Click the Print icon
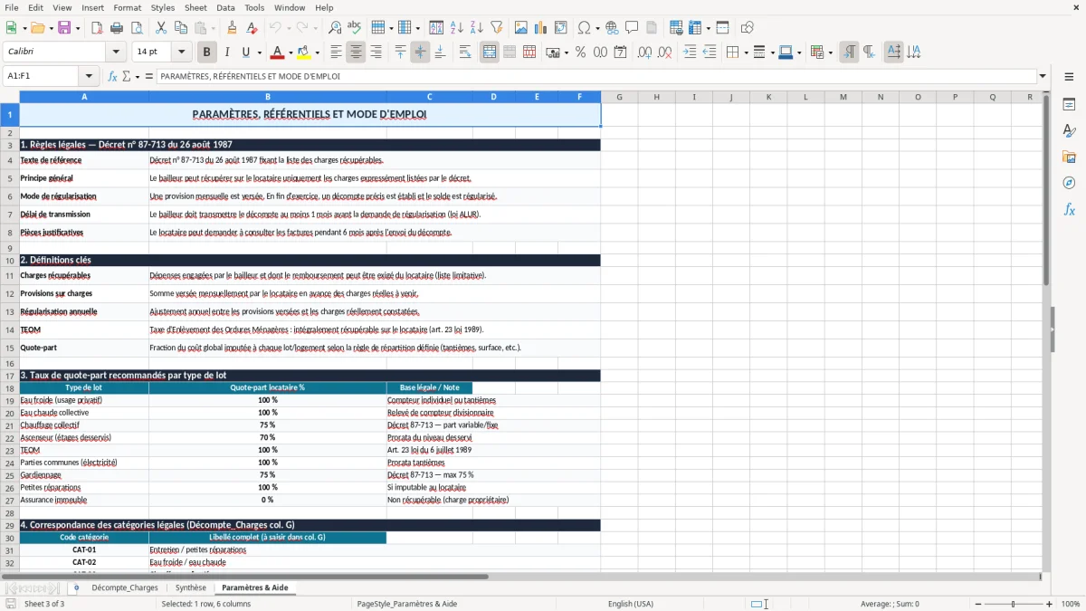The height and width of the screenshot is (611, 1086). [117, 28]
